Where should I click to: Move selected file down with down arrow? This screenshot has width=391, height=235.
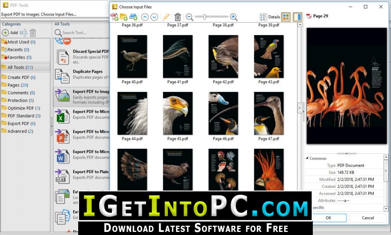(x=154, y=17)
